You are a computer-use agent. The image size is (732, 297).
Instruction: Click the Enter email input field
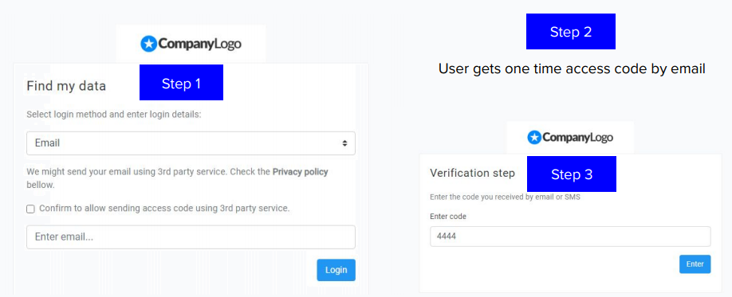(x=191, y=236)
